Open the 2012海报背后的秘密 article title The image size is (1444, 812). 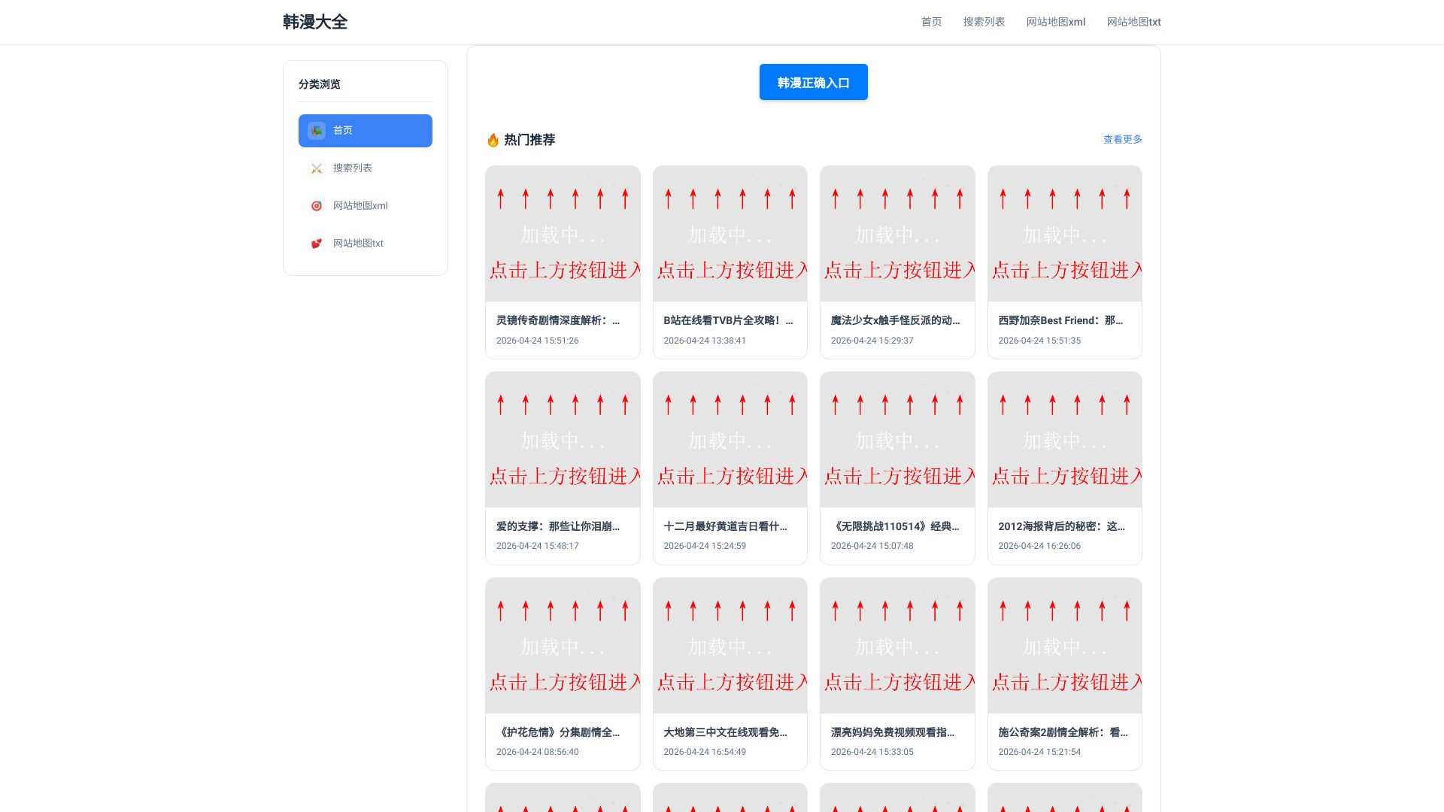(x=1062, y=526)
